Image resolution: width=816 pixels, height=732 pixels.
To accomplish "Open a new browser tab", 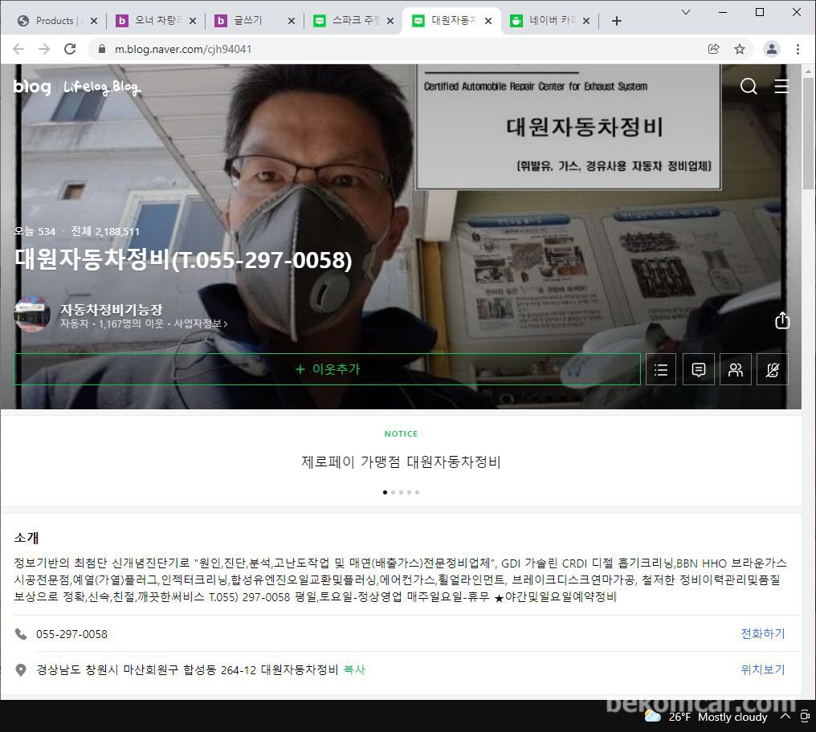I will 617,21.
